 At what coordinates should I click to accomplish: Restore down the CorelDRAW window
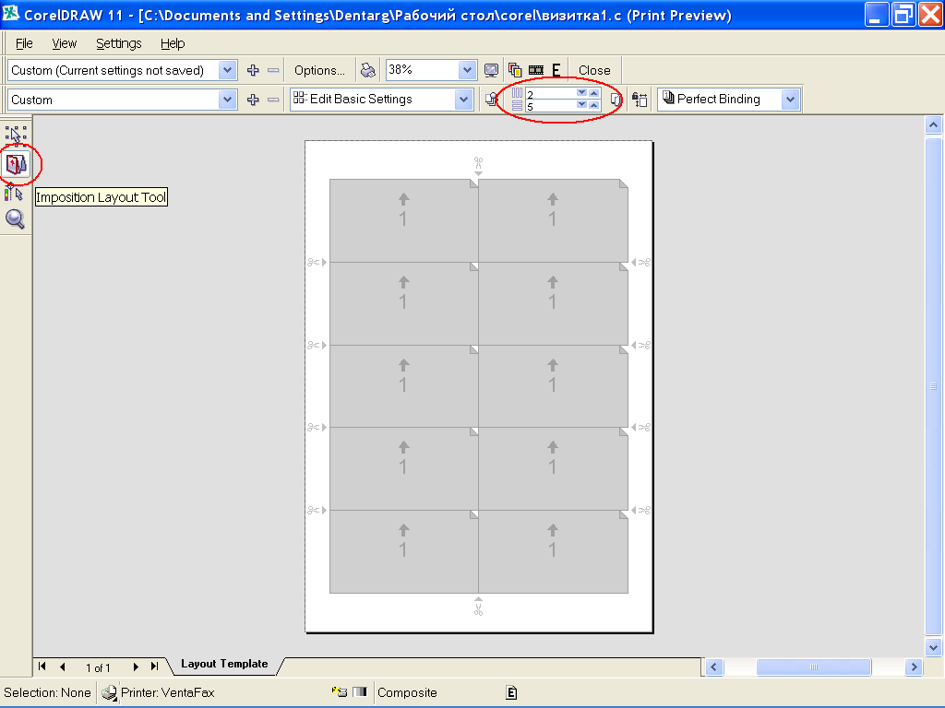pyautogui.click(x=903, y=14)
